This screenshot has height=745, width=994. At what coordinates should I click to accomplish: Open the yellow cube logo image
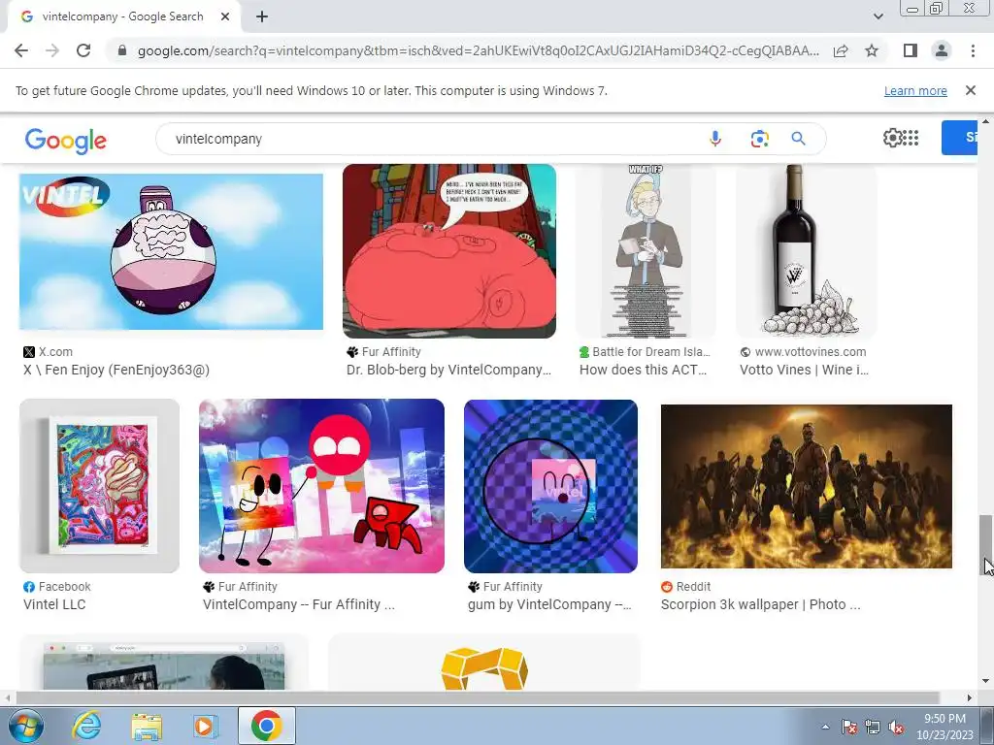pyautogui.click(x=484, y=662)
